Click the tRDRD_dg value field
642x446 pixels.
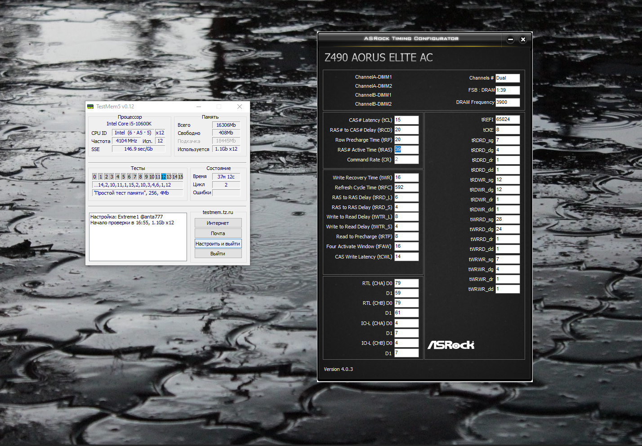point(508,150)
